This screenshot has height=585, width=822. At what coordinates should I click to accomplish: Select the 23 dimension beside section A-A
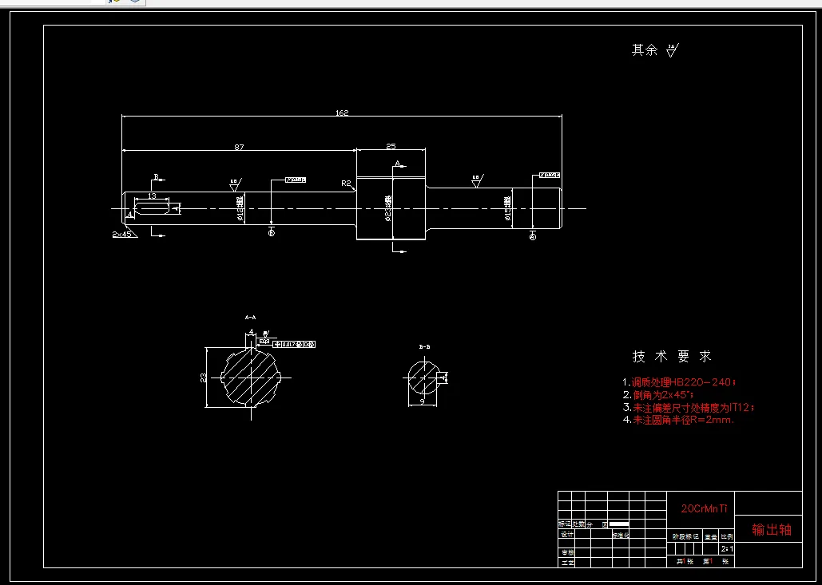pos(204,377)
